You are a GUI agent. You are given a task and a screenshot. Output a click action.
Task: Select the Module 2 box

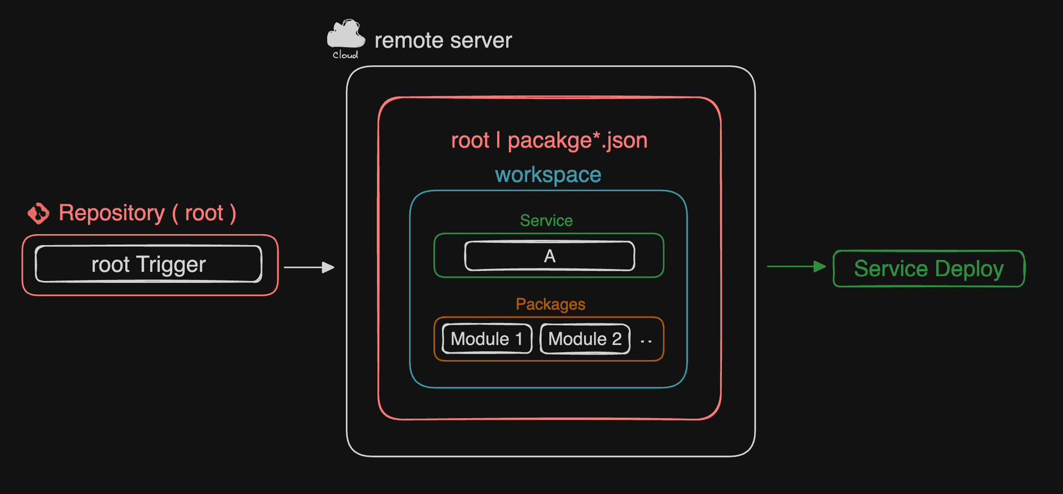click(585, 339)
